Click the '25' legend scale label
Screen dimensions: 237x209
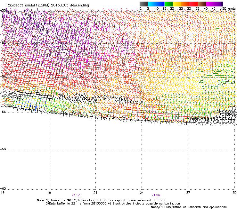click(x=181, y=9)
